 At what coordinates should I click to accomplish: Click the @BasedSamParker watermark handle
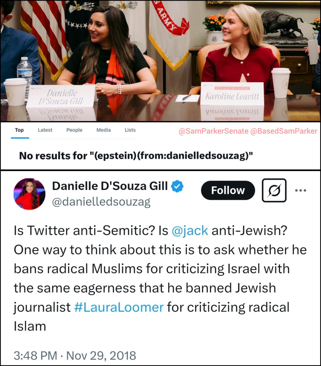tap(284, 131)
